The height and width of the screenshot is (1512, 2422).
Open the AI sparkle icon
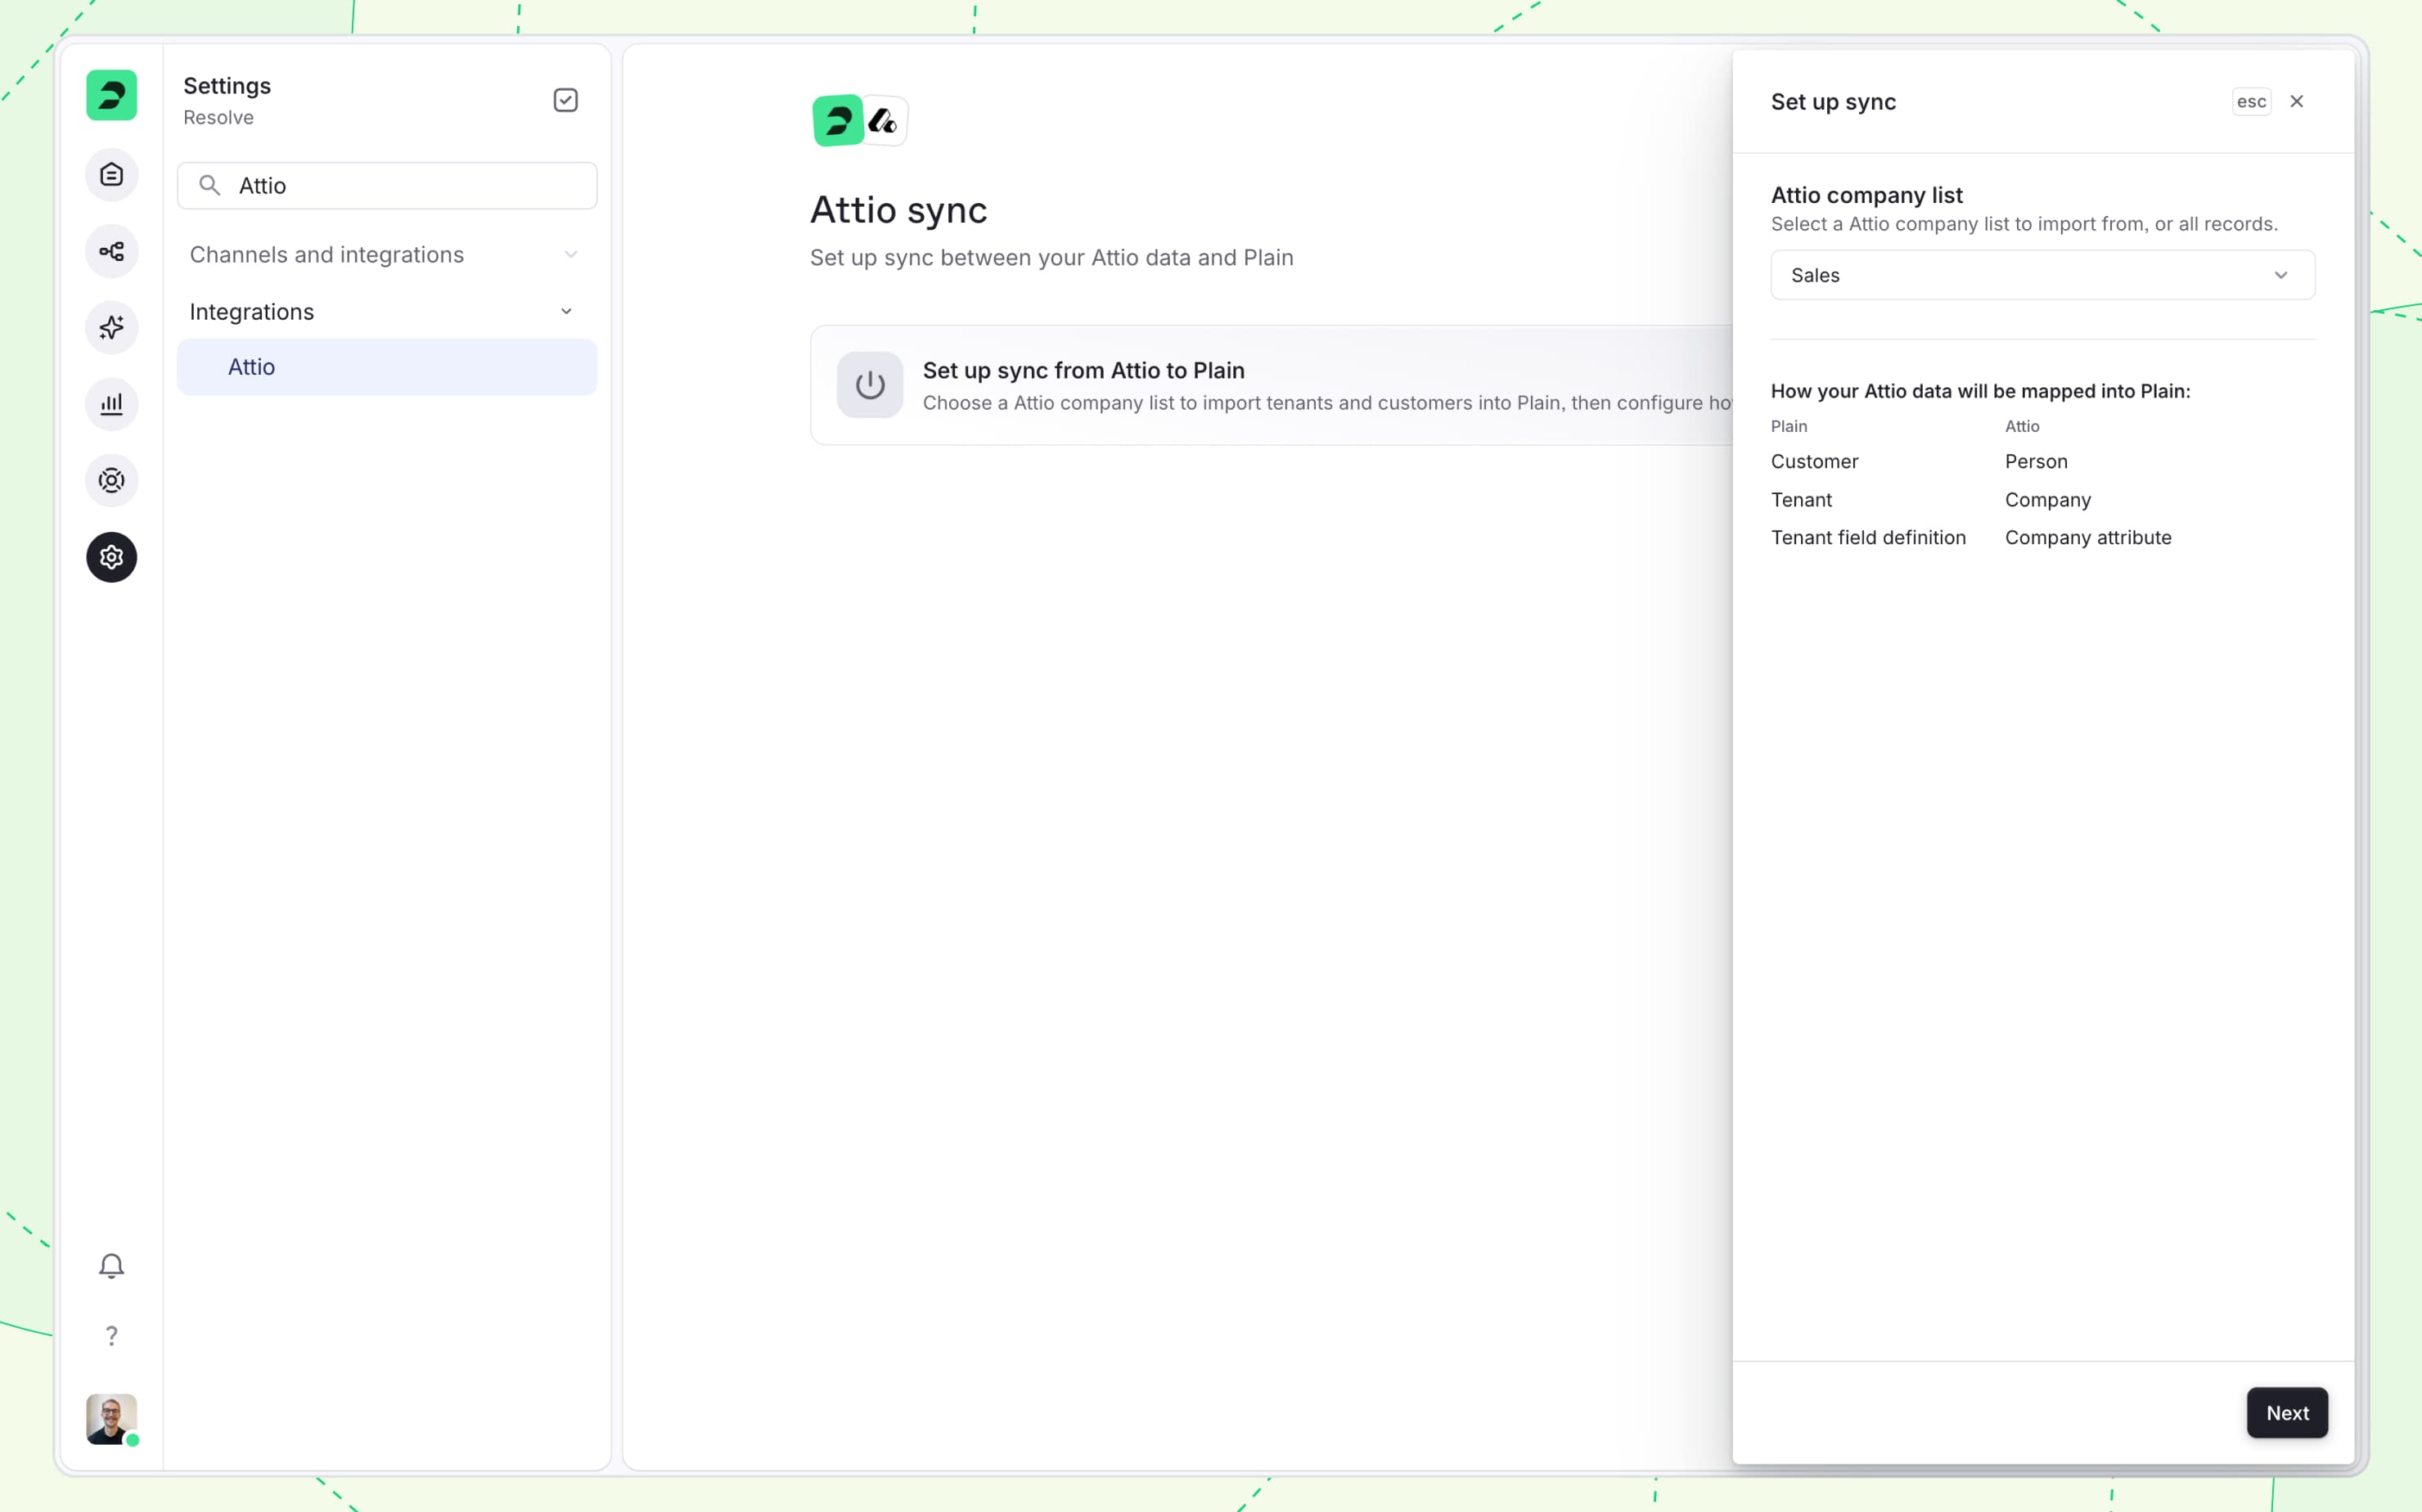(111, 327)
